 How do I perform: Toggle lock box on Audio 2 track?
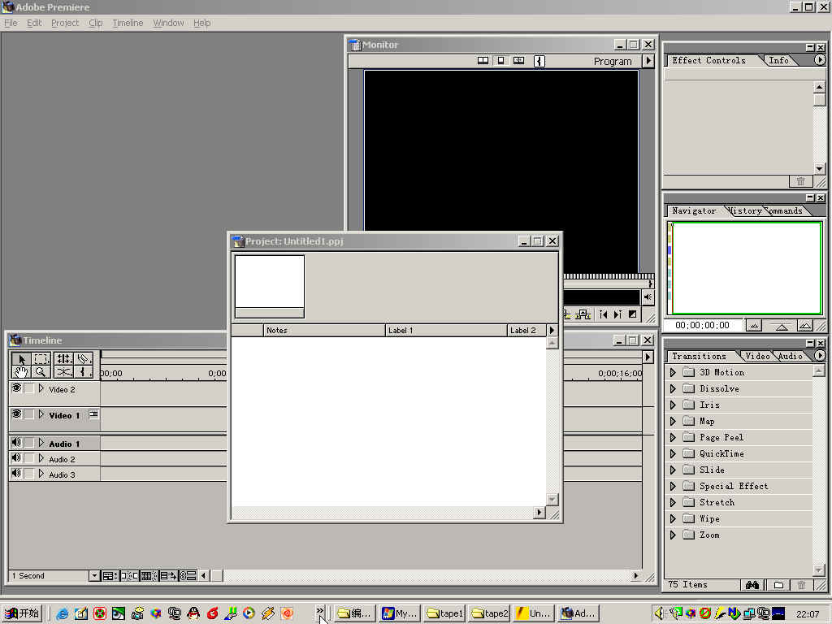point(29,458)
